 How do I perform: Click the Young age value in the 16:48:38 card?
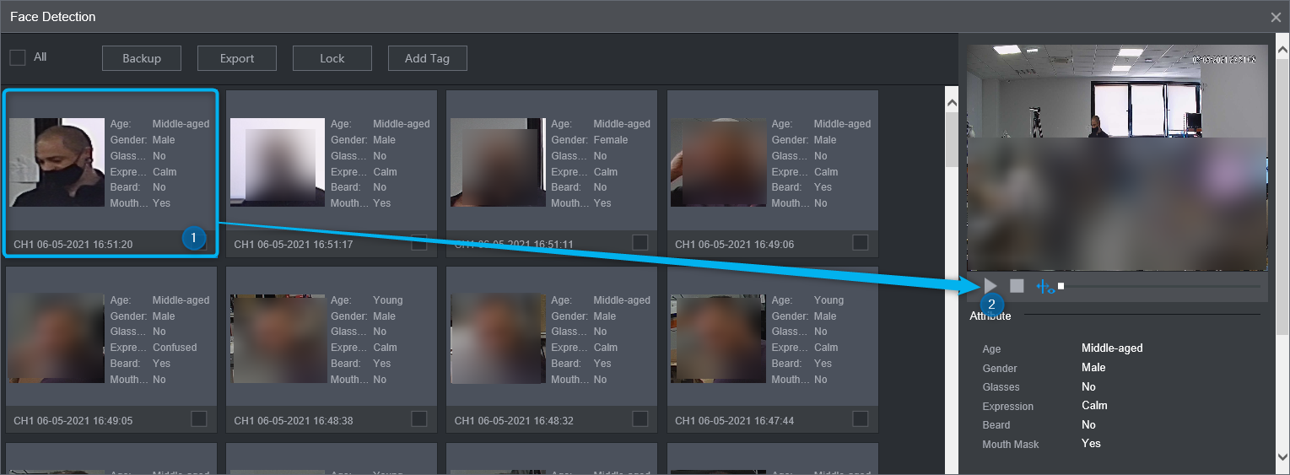388,300
